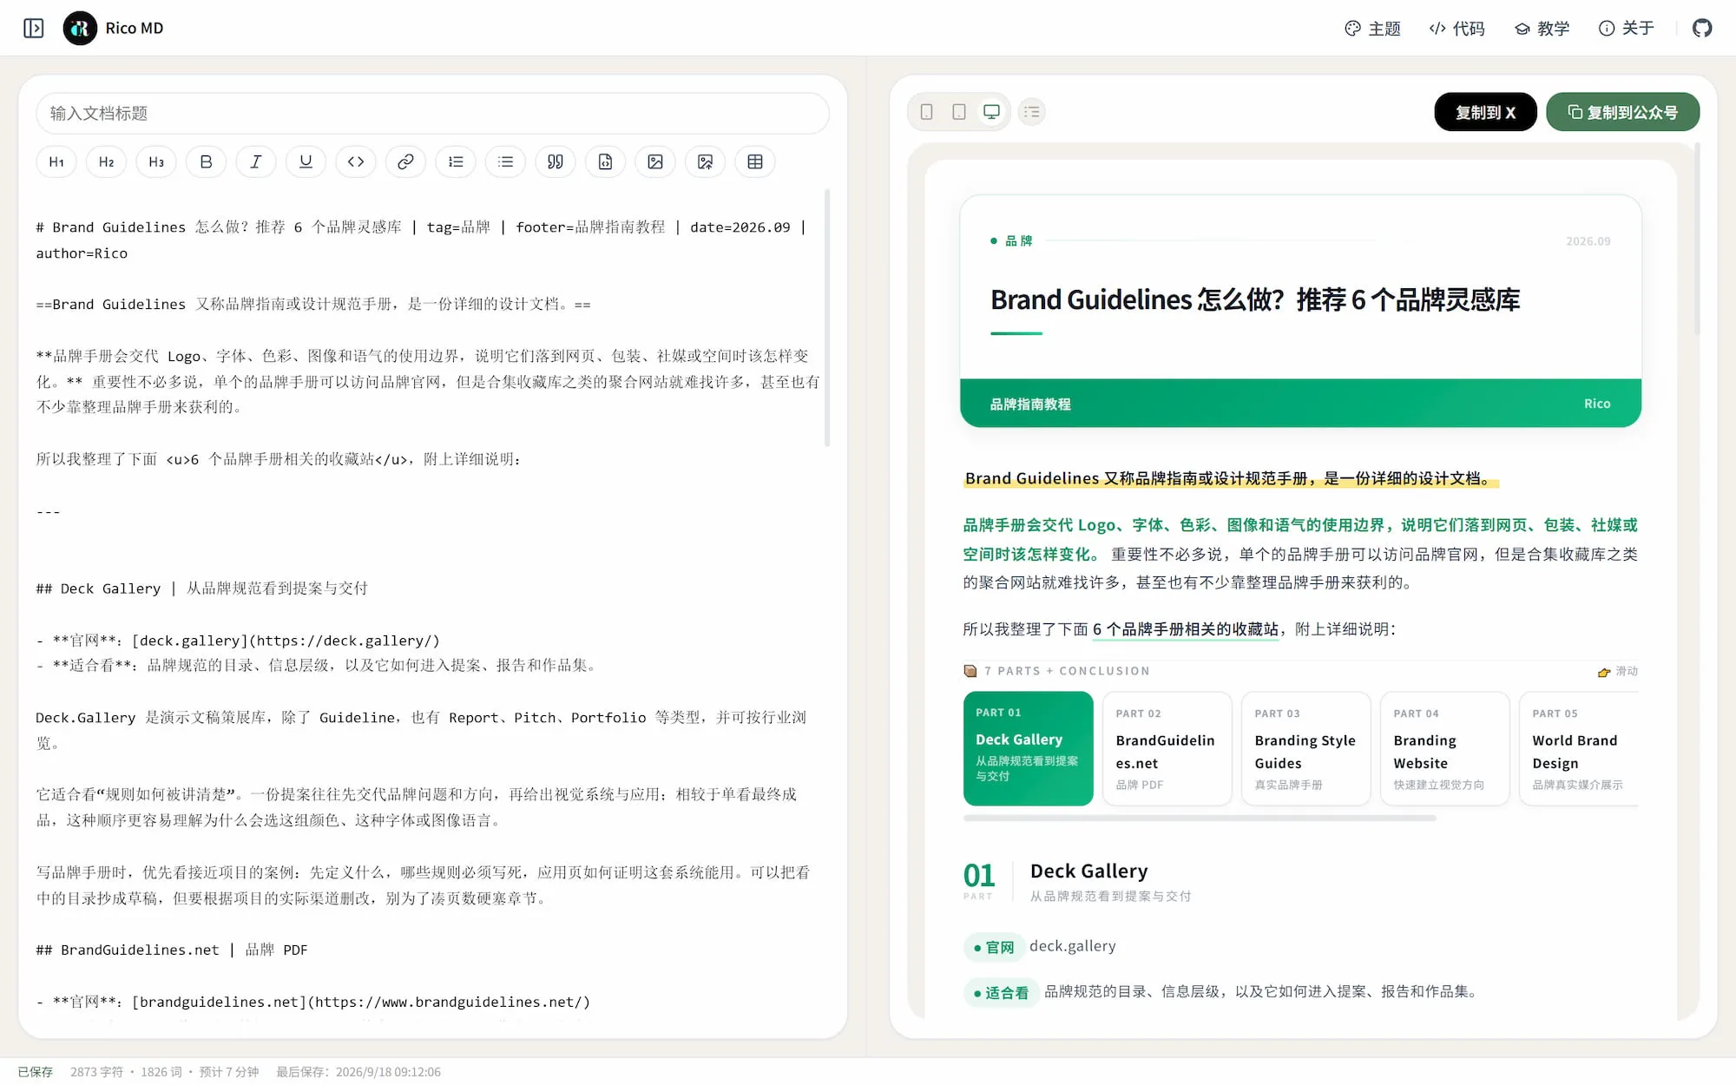Open the 主题 theme menu
This screenshot has height=1085, width=1736.
pos(1372,29)
